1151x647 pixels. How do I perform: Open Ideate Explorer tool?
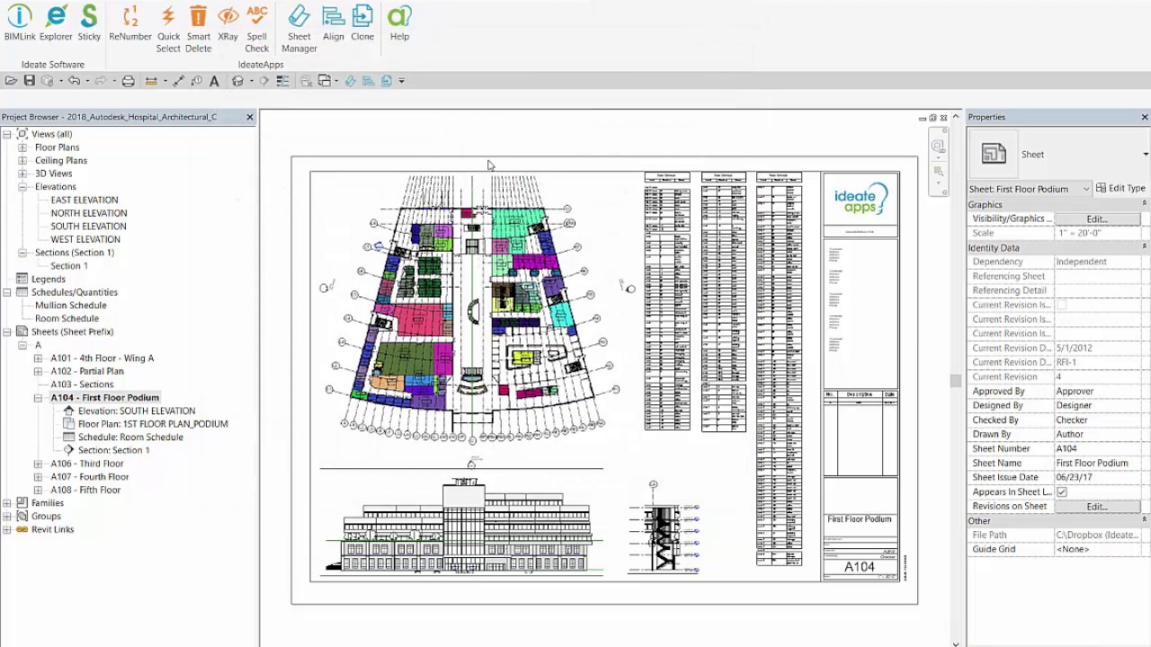[x=56, y=23]
